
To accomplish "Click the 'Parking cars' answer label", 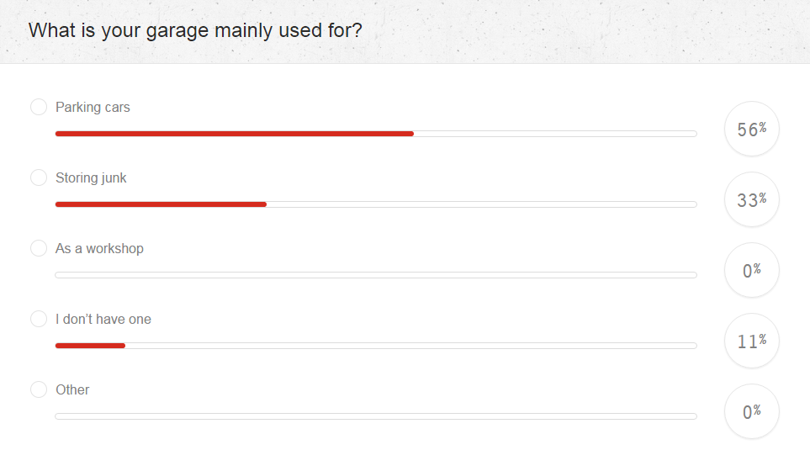I will coord(93,107).
